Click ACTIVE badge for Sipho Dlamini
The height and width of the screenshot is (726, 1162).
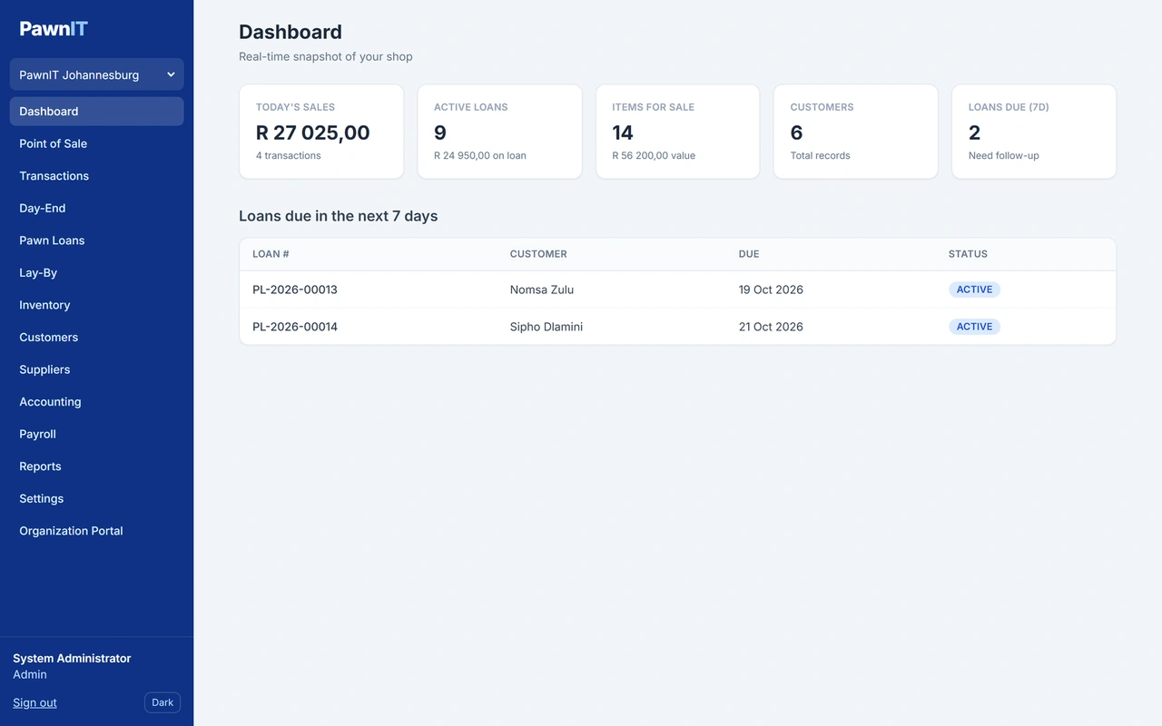pyautogui.click(x=974, y=327)
